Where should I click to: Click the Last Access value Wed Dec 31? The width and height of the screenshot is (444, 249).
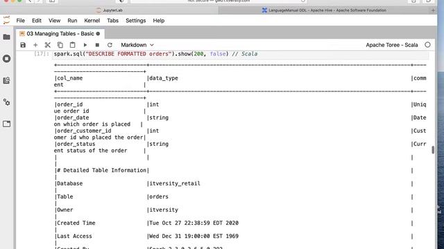[x=194, y=236]
